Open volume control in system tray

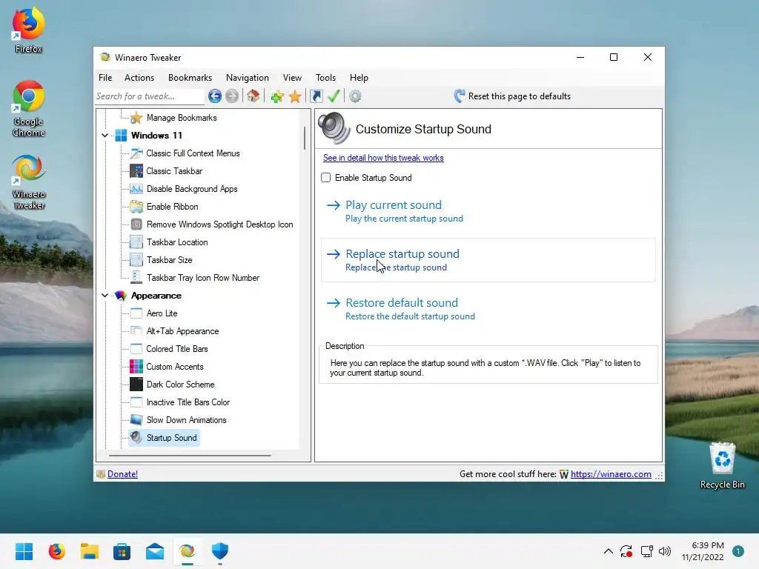point(665,551)
